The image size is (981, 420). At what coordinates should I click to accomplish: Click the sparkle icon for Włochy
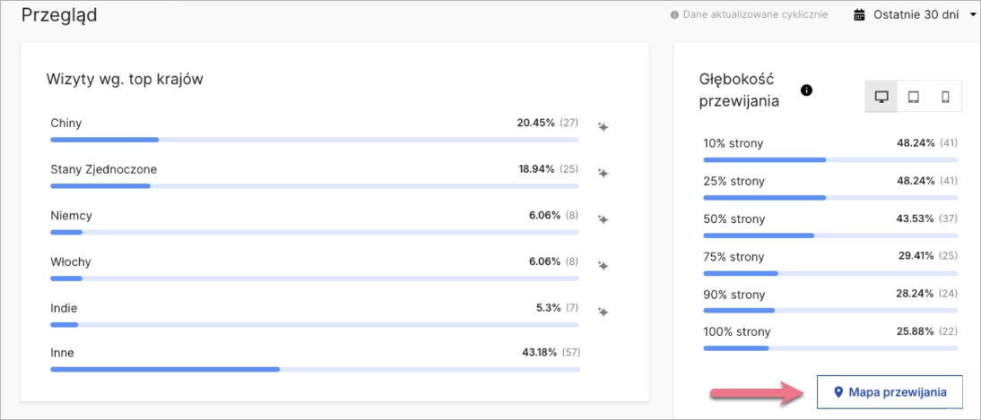pyautogui.click(x=603, y=265)
